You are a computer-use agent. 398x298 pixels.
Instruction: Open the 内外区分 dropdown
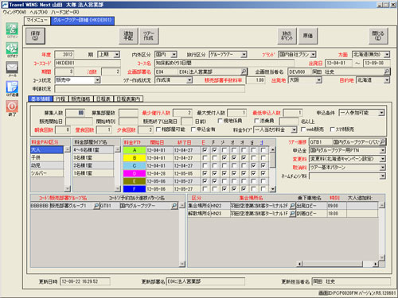174,55
